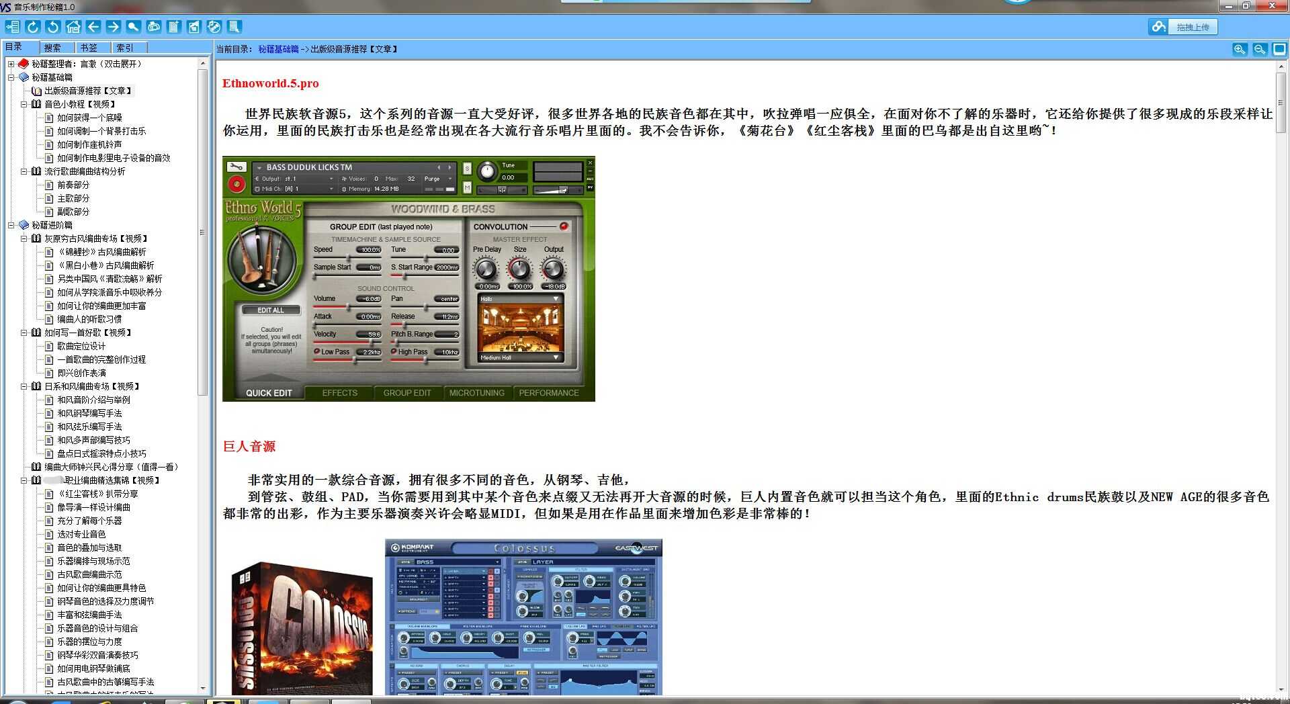Open 《红尘客栈》扒带分享 entry
Viewport: 1290px width, 704px height.
97,494
